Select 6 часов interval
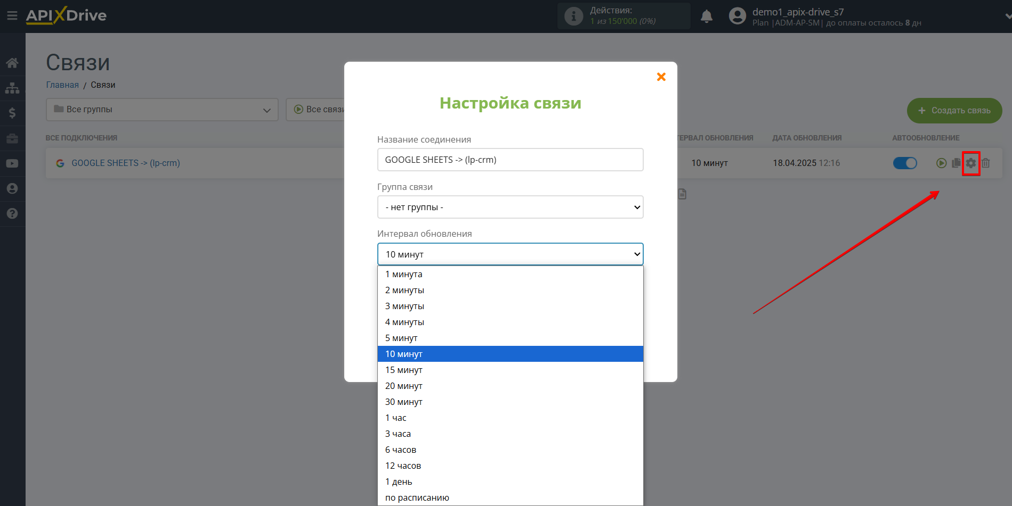 click(510, 450)
